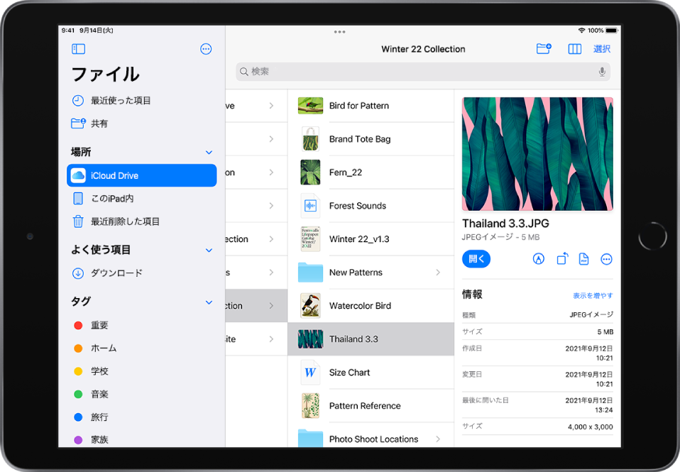Toggle the sidebar visibility icon

[78, 49]
